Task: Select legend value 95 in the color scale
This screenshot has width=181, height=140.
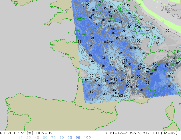Action: tap(70, 138)
